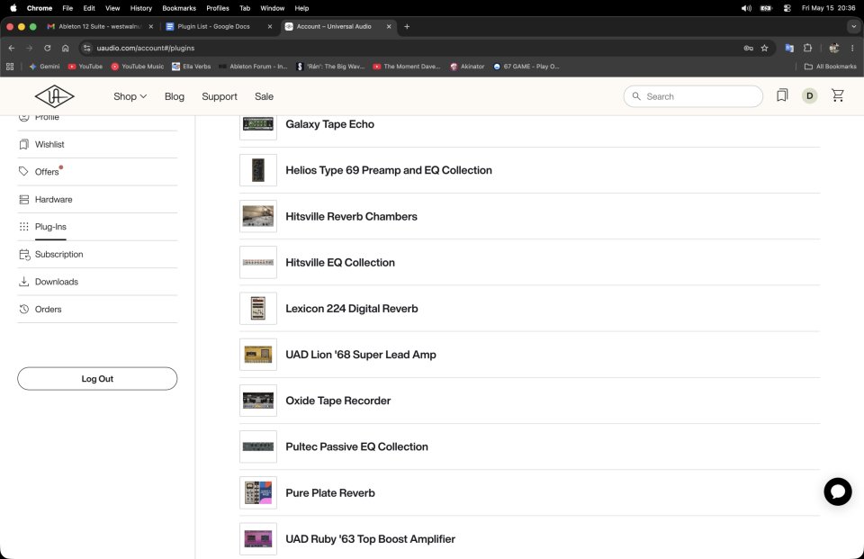This screenshot has height=559, width=864.
Task: Click the Oxide Tape Recorder thumbnail
Action: click(x=258, y=401)
